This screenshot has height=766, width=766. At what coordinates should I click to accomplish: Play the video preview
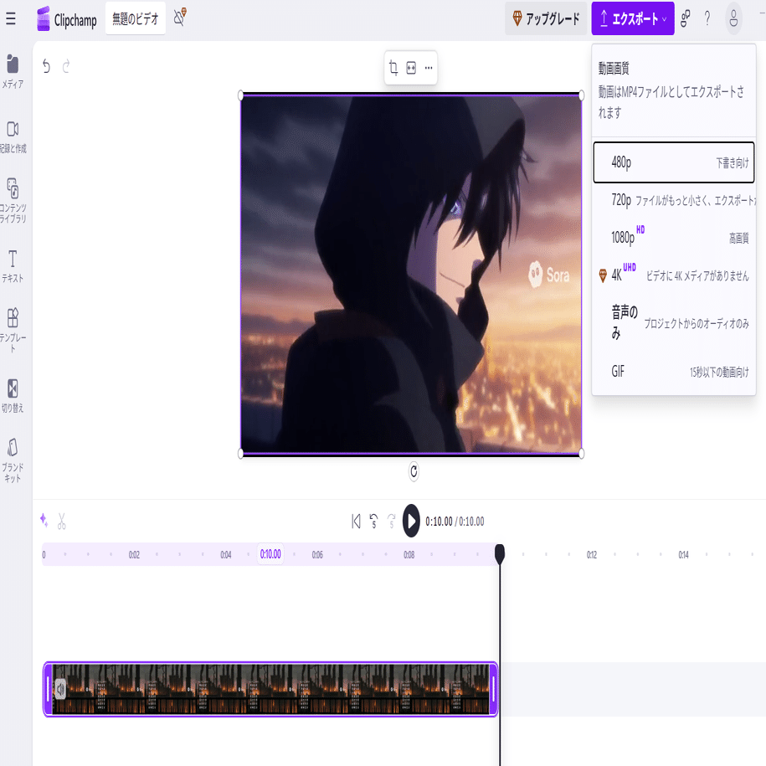[x=411, y=521]
